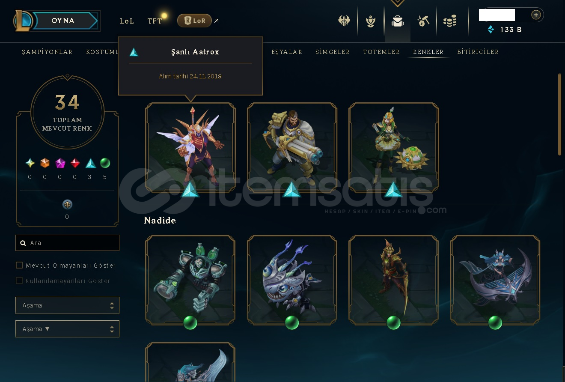This screenshot has width=565, height=382.
Task: Open external LoR link arrow
Action: 217,20
